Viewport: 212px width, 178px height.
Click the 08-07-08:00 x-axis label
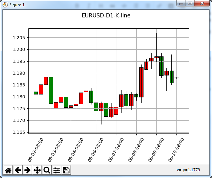[116, 150]
